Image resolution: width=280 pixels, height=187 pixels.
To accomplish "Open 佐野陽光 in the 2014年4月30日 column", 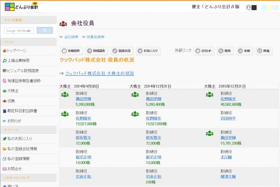I will (83, 118).
